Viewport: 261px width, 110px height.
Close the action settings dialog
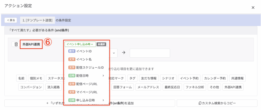(253, 7)
